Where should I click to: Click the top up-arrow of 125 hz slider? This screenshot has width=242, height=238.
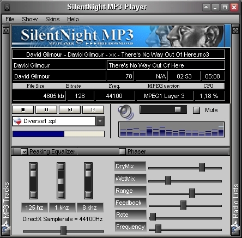[x=33, y=166]
